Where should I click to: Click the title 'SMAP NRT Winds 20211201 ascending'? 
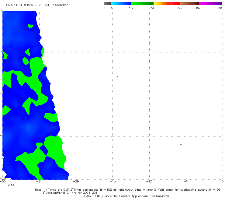click(37, 5)
